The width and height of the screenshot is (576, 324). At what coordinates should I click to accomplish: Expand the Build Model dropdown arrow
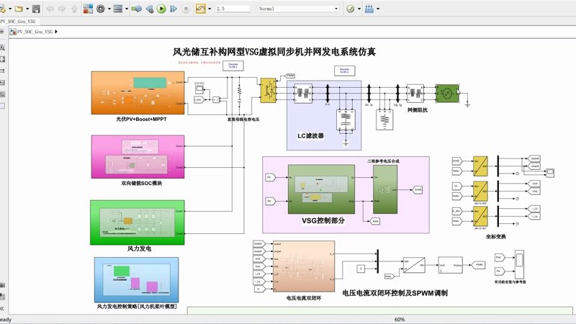tap(378, 9)
